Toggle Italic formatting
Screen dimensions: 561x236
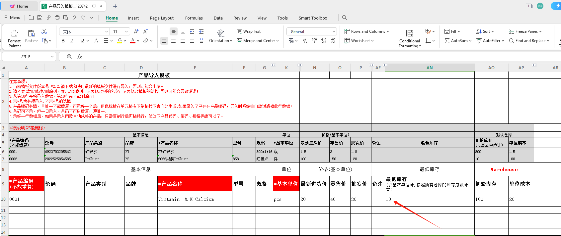[x=72, y=41]
